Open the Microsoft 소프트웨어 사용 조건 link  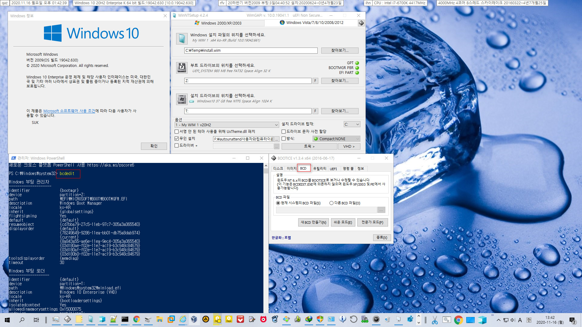[x=69, y=111]
